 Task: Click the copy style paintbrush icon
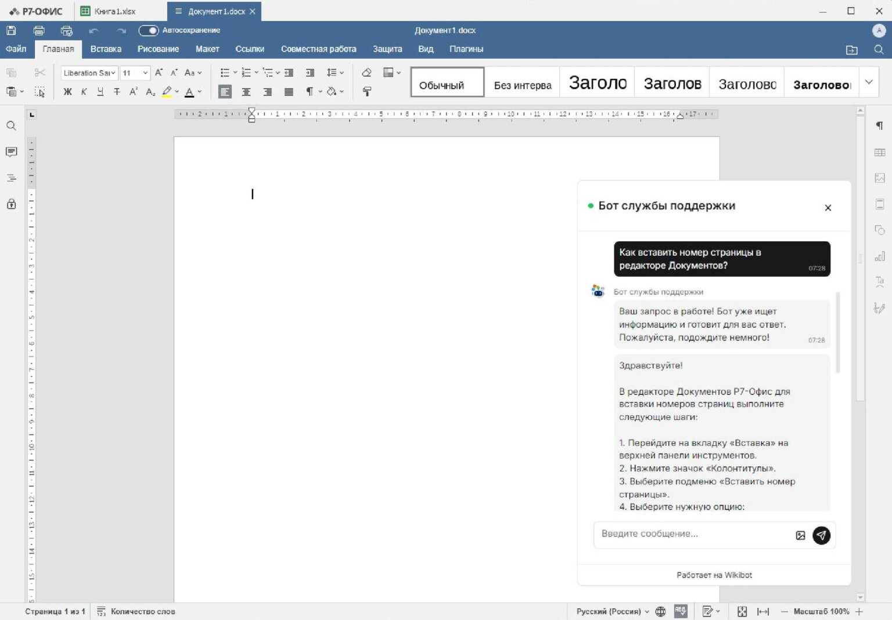366,92
